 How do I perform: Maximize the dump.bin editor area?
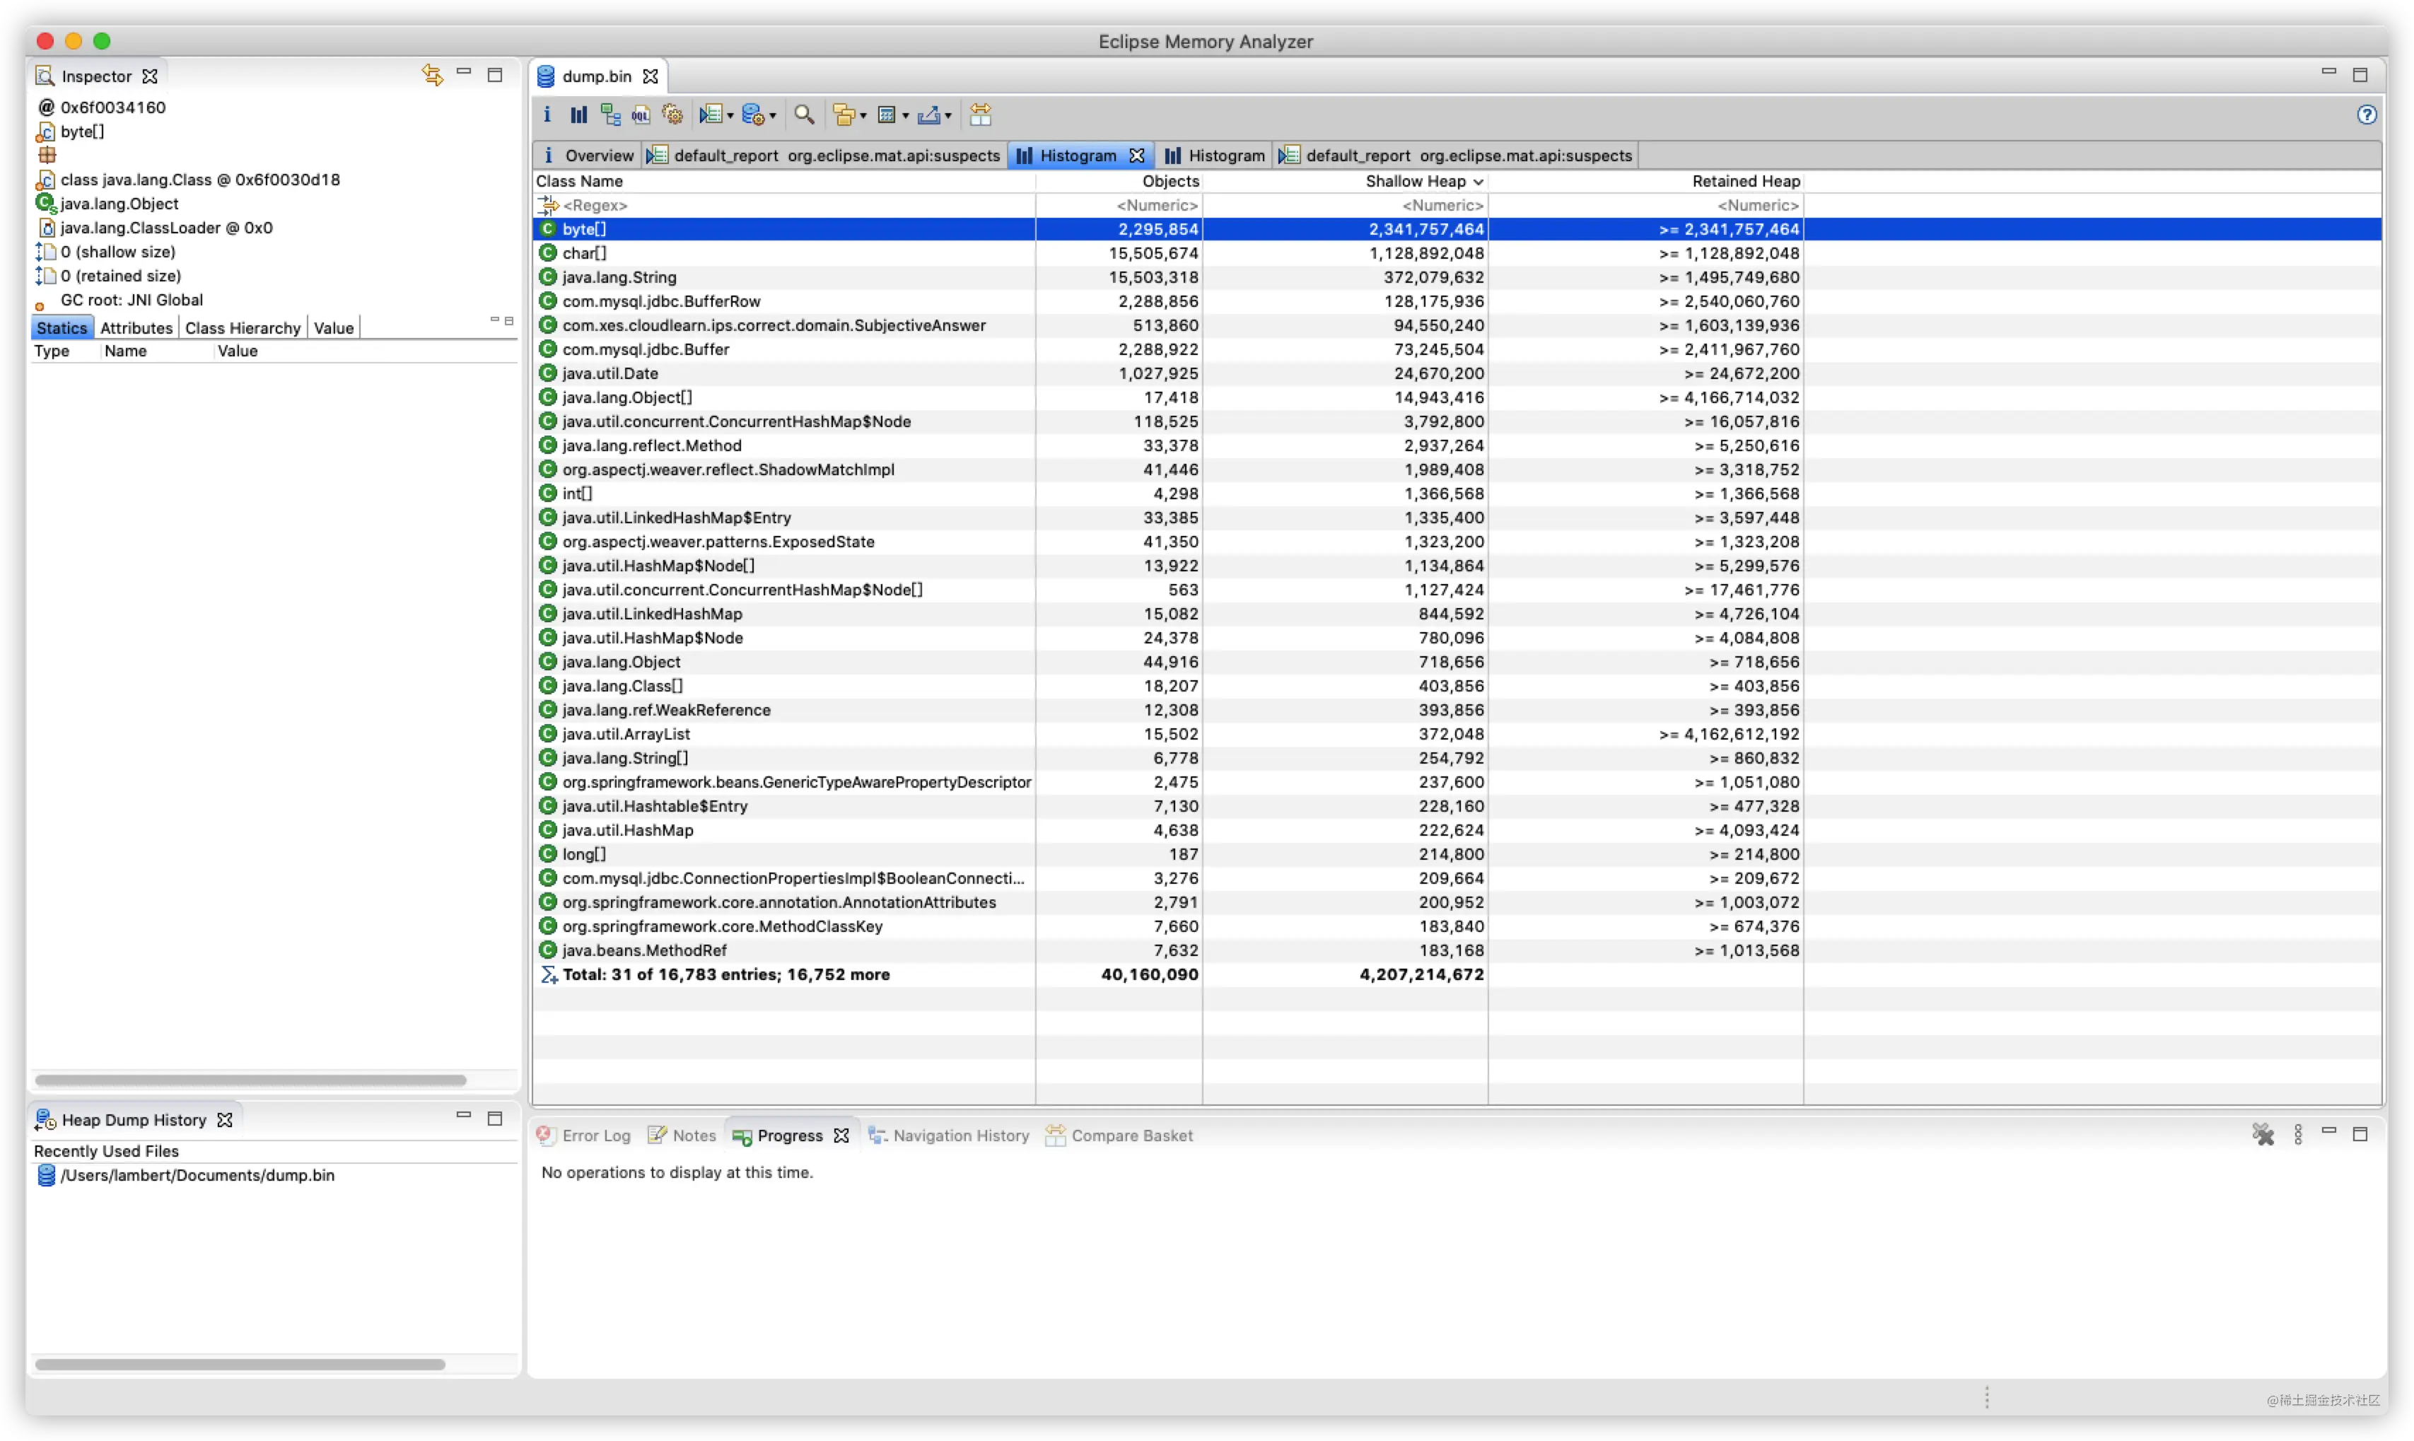click(x=2360, y=75)
